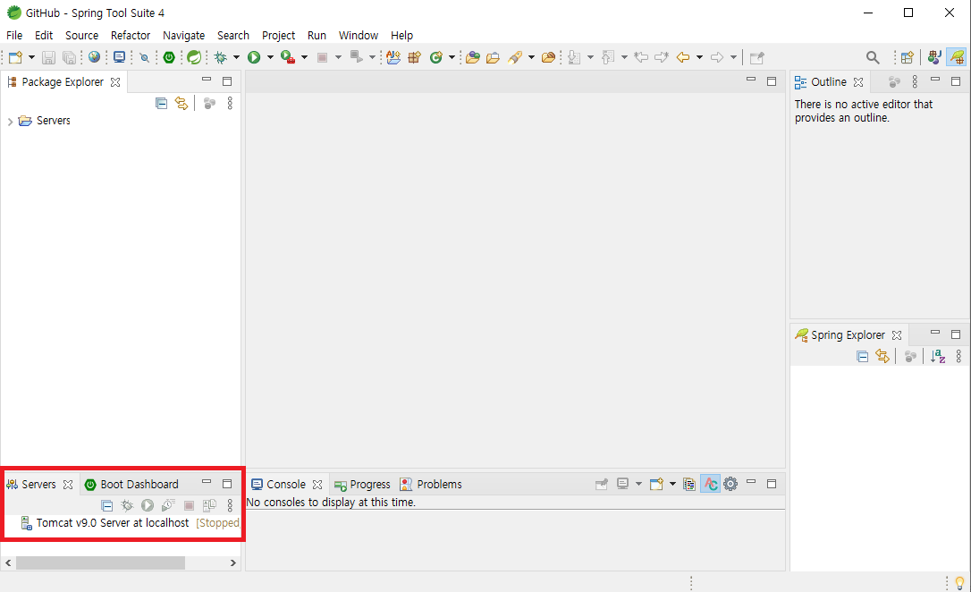Viewport: 971px width, 592px height.
Task: Start the server with play button
Action: coord(148,505)
